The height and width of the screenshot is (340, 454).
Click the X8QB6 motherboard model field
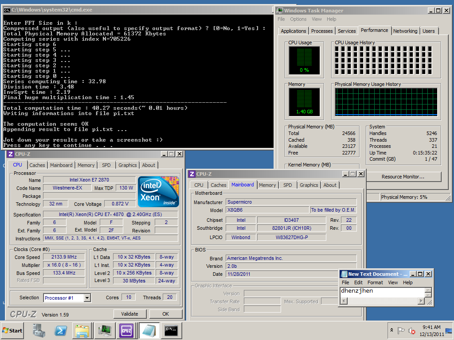click(267, 210)
